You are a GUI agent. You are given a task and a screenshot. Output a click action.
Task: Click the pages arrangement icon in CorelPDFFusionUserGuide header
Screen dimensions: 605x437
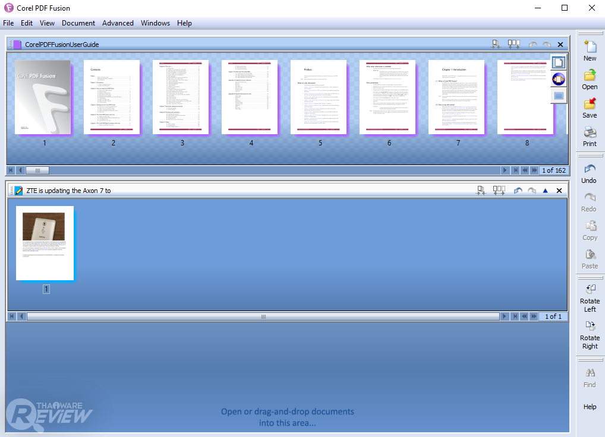pyautogui.click(x=513, y=45)
